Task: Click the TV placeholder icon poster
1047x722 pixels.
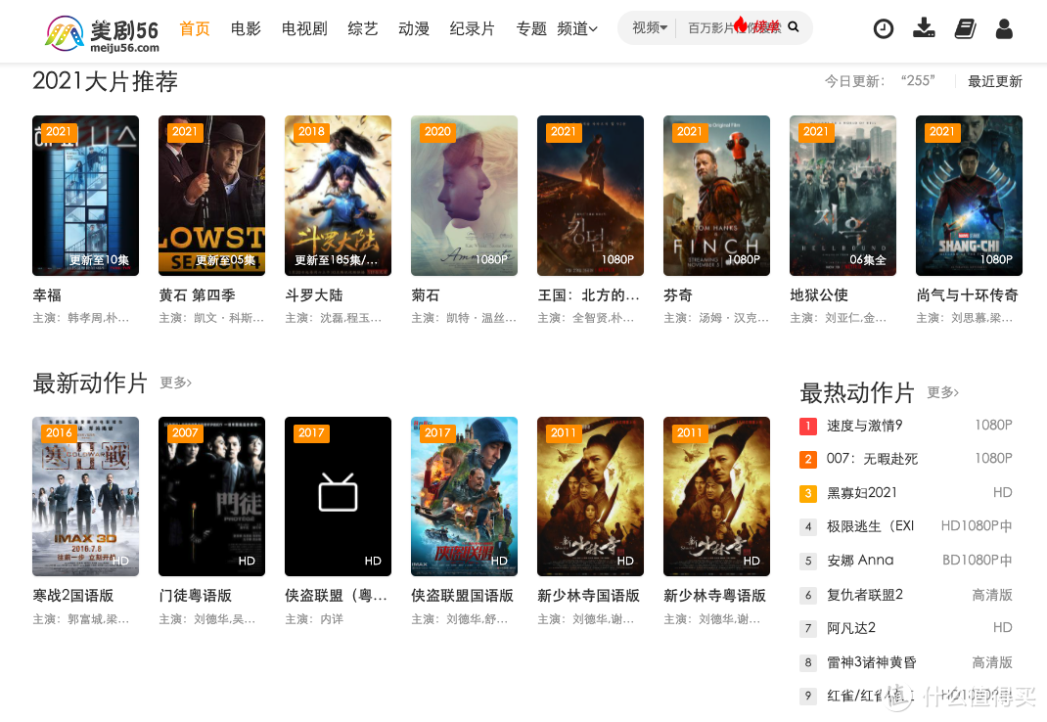Action: (x=338, y=496)
